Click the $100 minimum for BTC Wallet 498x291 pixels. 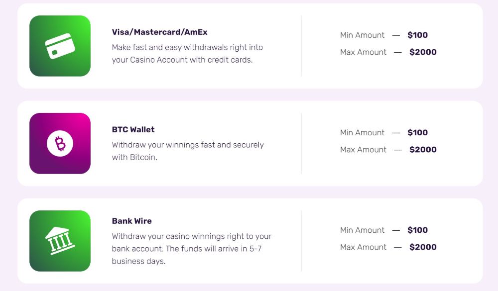point(417,132)
